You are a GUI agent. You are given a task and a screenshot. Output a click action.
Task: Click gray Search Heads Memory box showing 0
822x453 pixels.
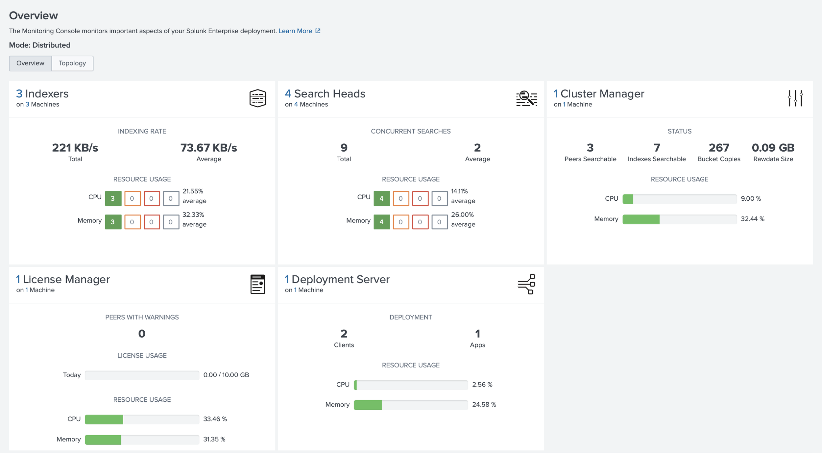tap(440, 222)
